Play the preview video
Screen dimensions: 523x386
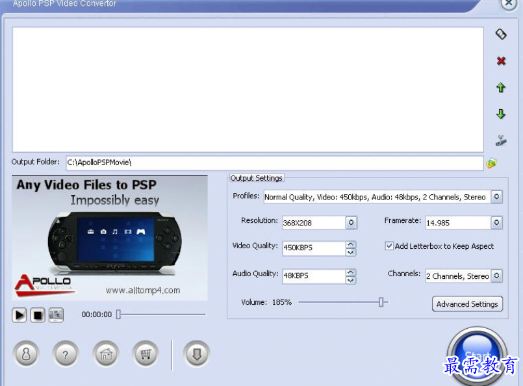19,315
